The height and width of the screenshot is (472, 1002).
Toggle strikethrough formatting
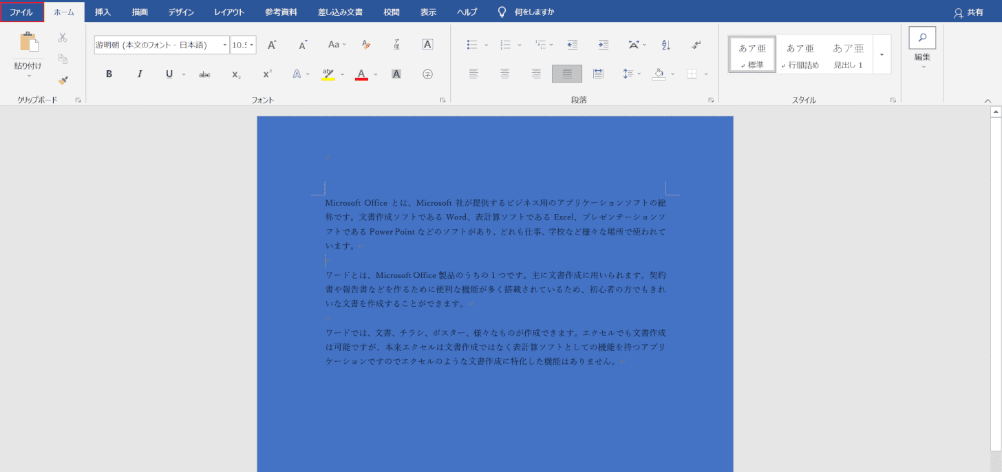(204, 74)
